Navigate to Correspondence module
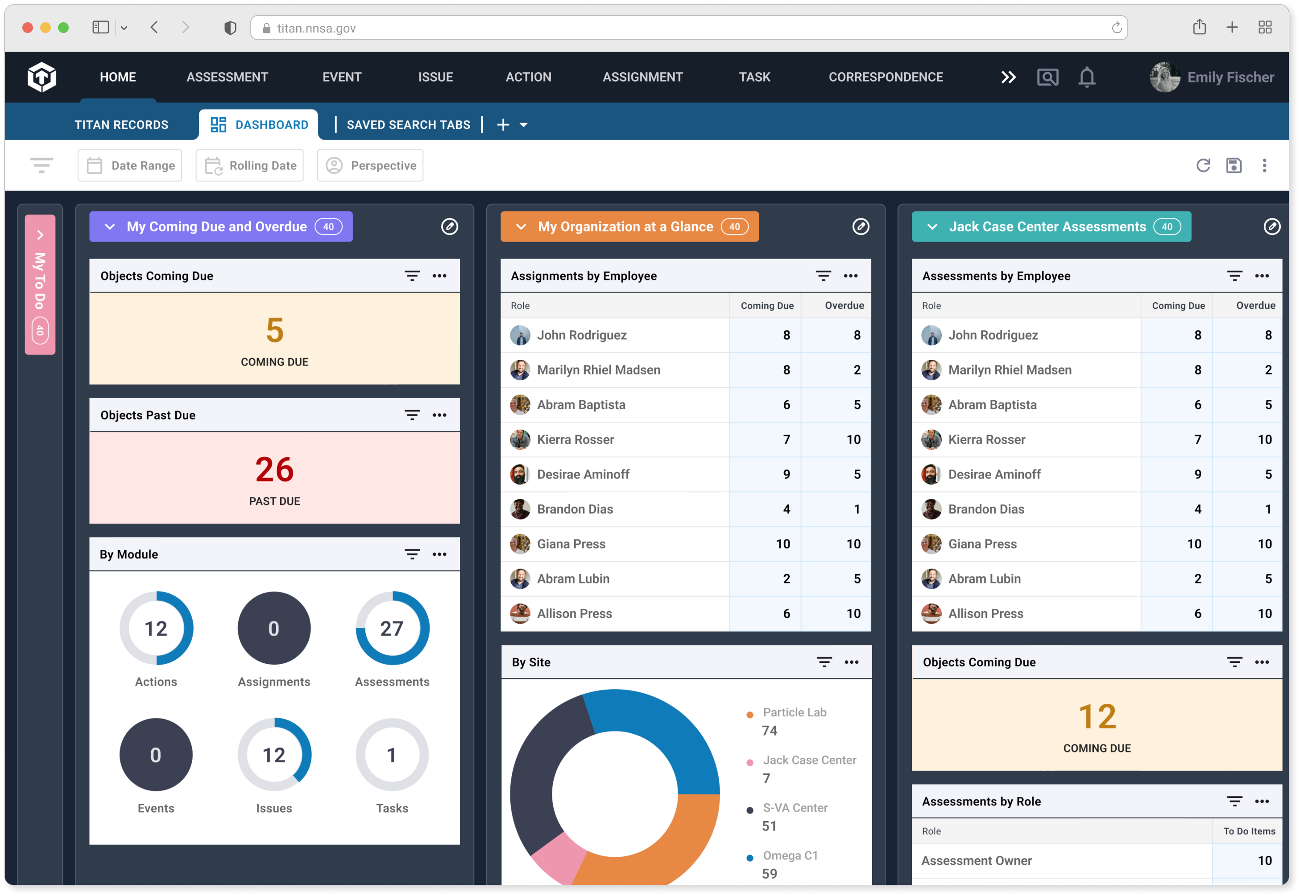1300x896 pixels. 886,77
